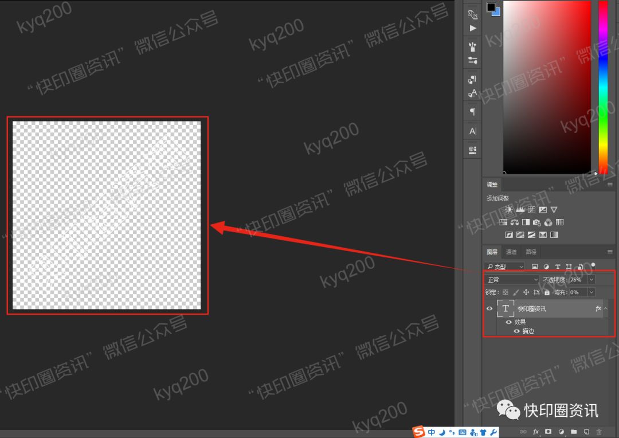Open the fill slider dropdown arrow

coord(591,292)
